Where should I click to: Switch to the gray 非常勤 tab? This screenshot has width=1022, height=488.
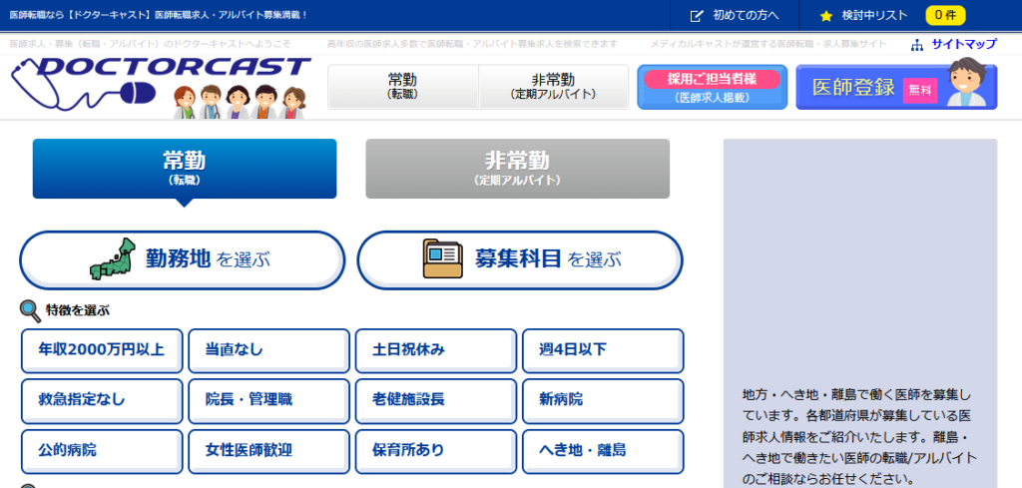click(x=518, y=169)
